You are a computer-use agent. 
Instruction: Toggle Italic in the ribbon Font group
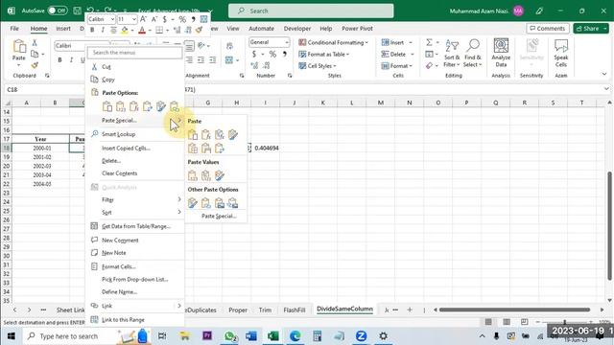point(71,59)
